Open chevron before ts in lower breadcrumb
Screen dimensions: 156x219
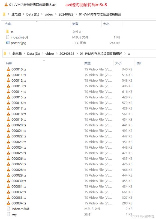(125, 54)
